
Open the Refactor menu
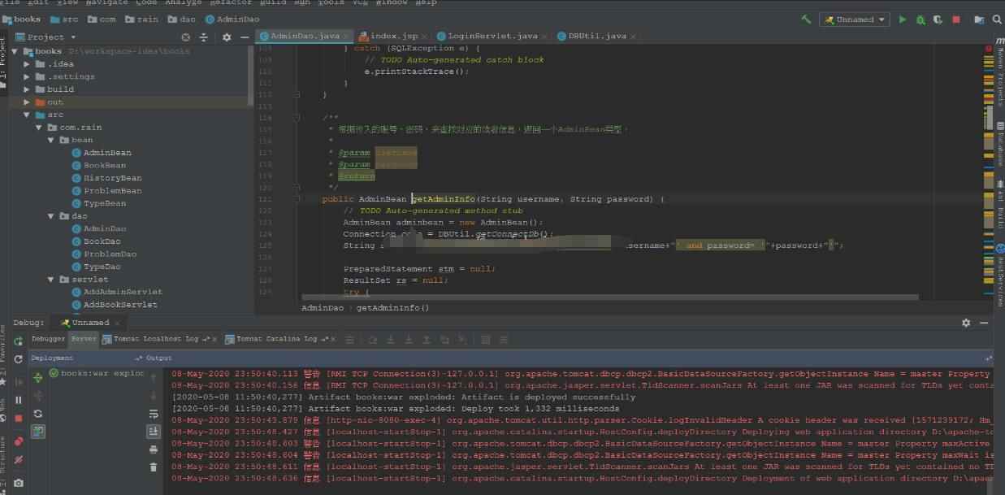coord(232,2)
